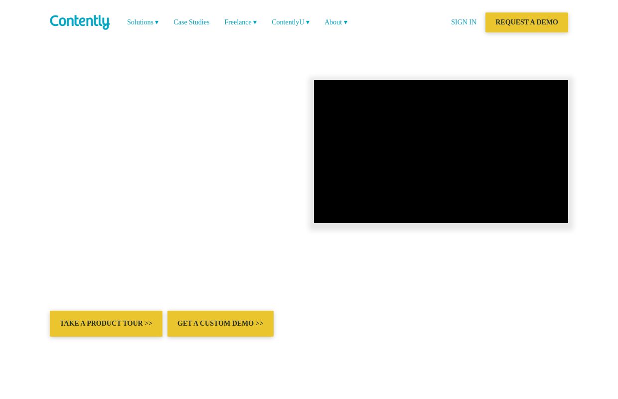Click TAKE A PRODUCT TOUR button
Screen dimensions: 618x399
pos(106,323)
